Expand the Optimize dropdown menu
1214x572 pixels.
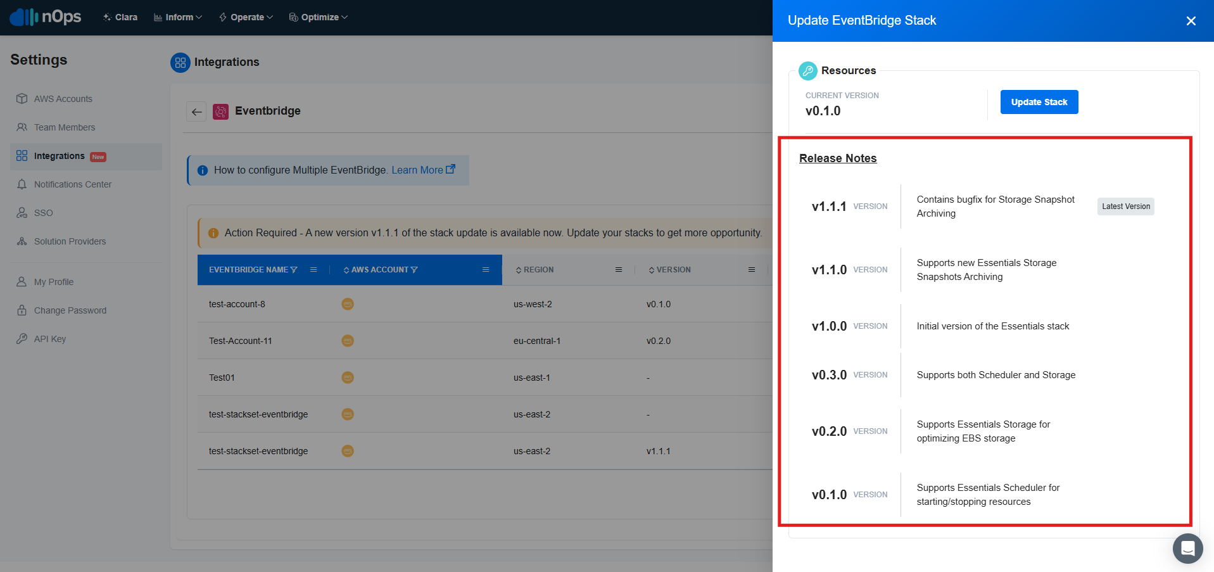click(319, 17)
